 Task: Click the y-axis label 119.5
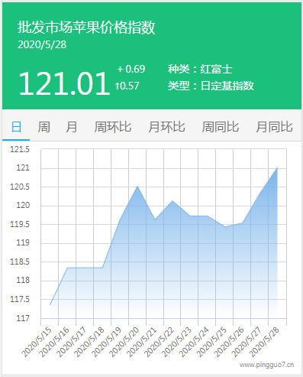pyautogui.click(x=20, y=224)
